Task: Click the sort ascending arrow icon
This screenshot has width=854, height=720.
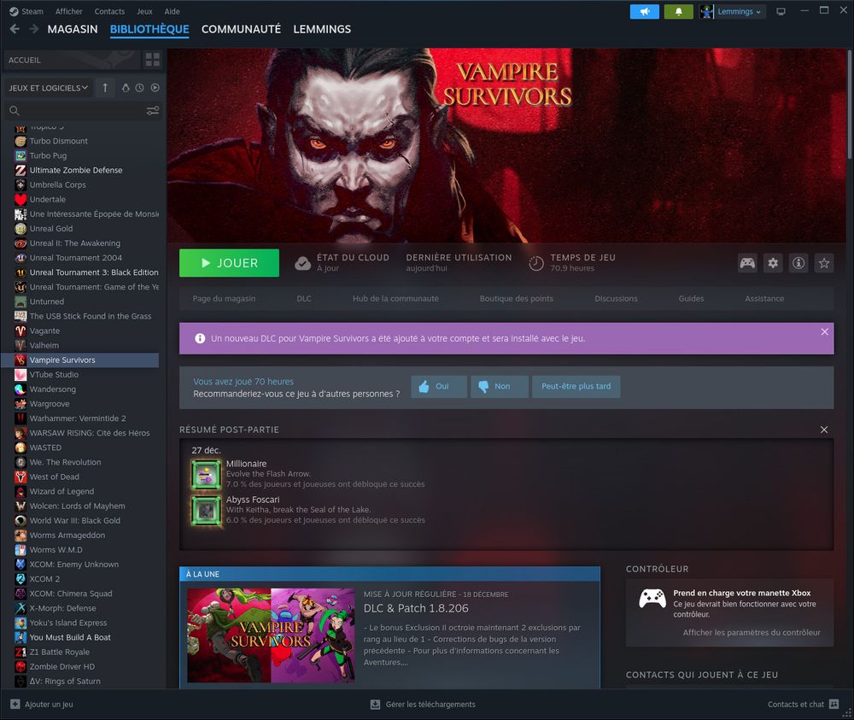Action: pyautogui.click(x=105, y=88)
